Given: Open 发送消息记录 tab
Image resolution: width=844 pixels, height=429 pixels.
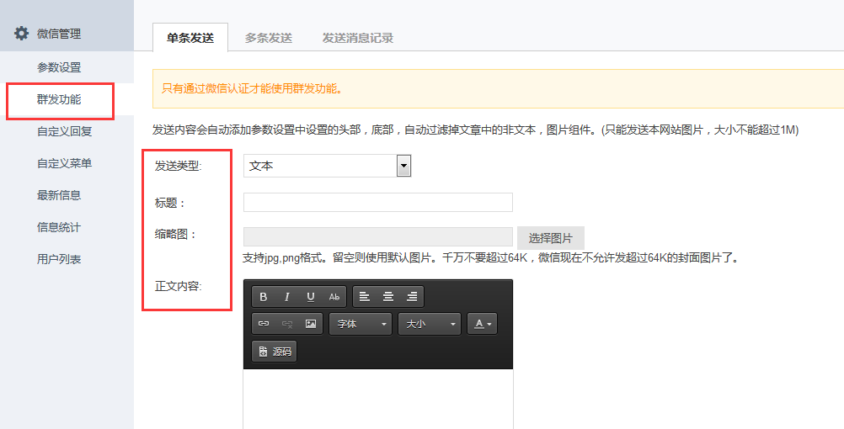Looking at the screenshot, I should point(358,38).
